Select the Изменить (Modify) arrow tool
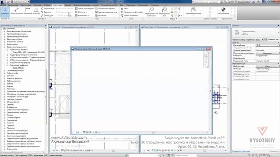280x157 pixels. (x=5, y=12)
